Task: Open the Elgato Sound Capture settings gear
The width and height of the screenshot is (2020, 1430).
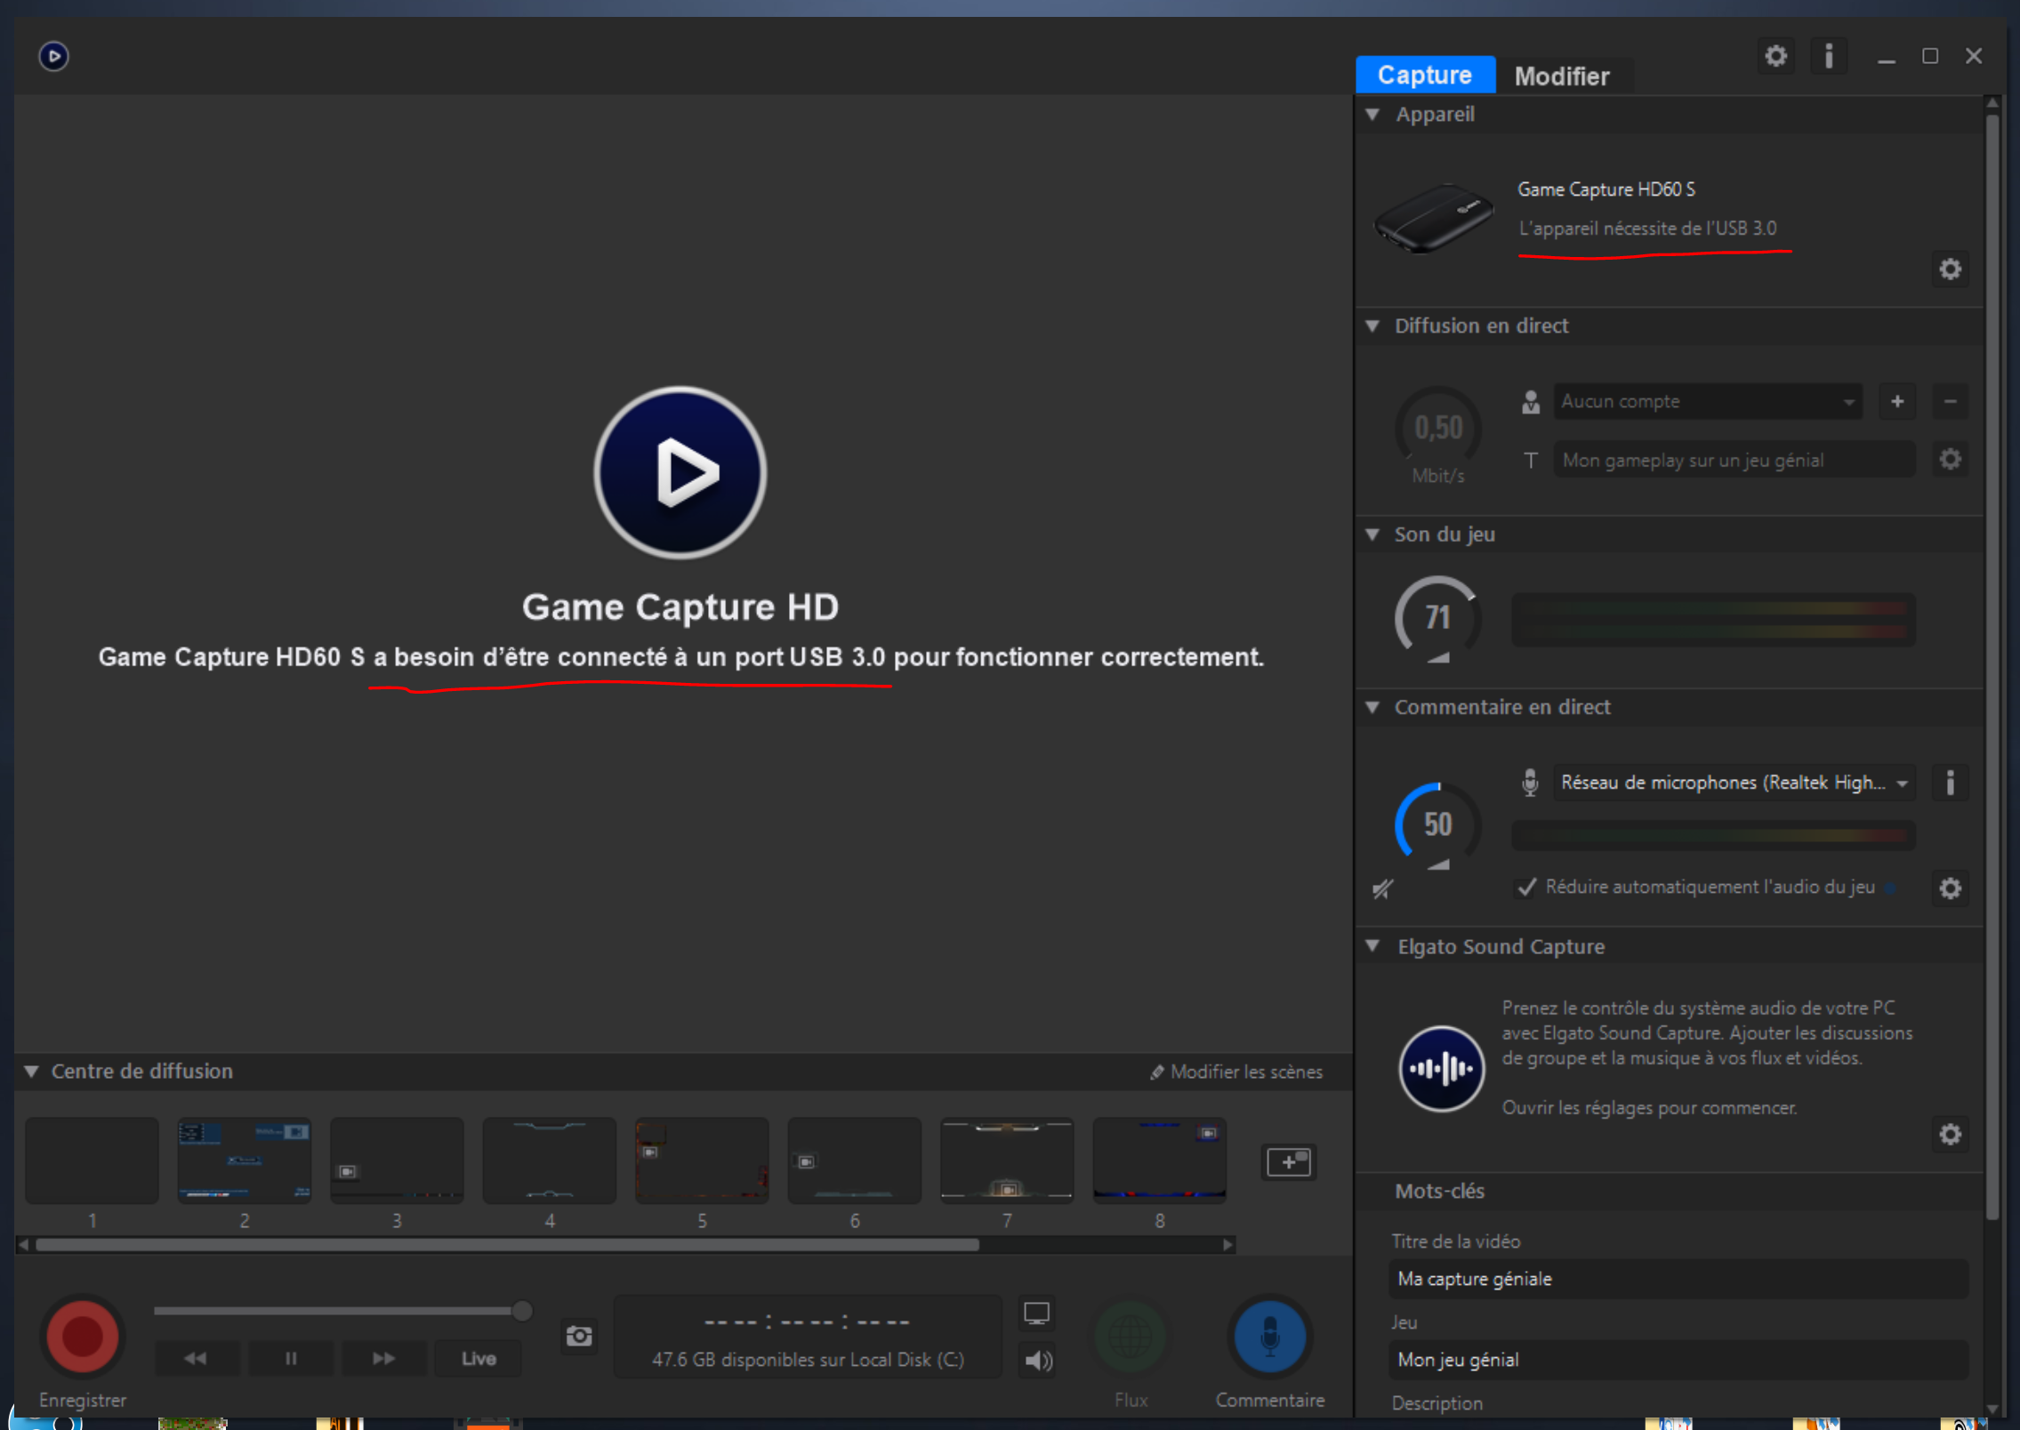Action: point(1950,1134)
